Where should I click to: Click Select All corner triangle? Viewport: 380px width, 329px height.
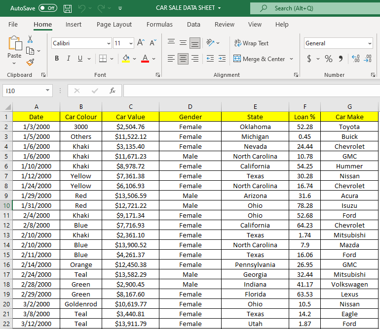click(8, 107)
